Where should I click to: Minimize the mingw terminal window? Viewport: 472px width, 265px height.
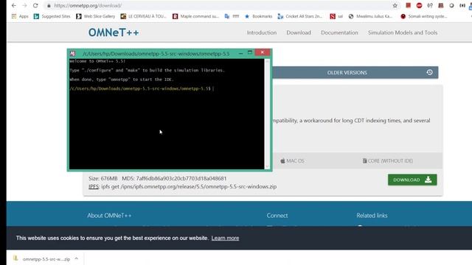pos(240,53)
